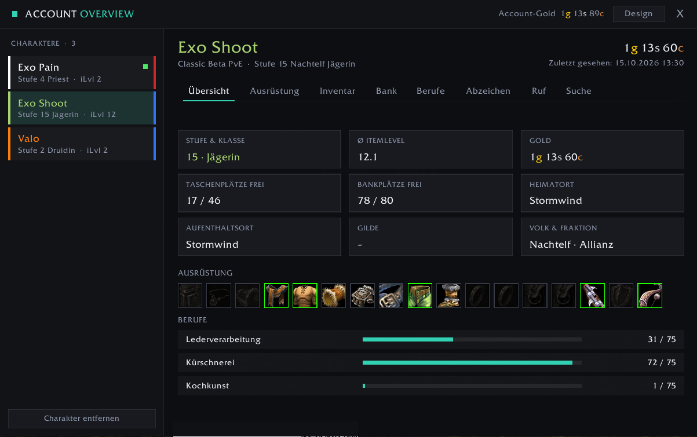The width and height of the screenshot is (697, 437).
Task: Select the empty shield off-hand slot
Action: (x=621, y=295)
